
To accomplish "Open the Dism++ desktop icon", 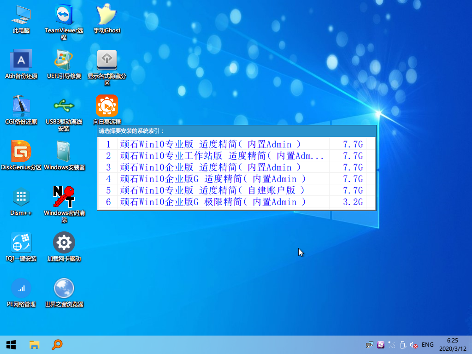I will click(x=21, y=198).
